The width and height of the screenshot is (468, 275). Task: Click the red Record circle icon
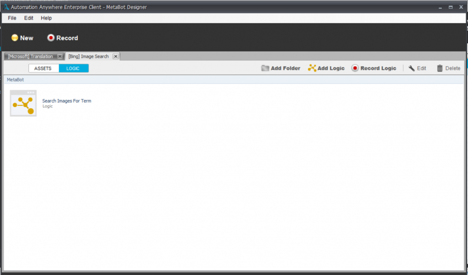pos(51,38)
